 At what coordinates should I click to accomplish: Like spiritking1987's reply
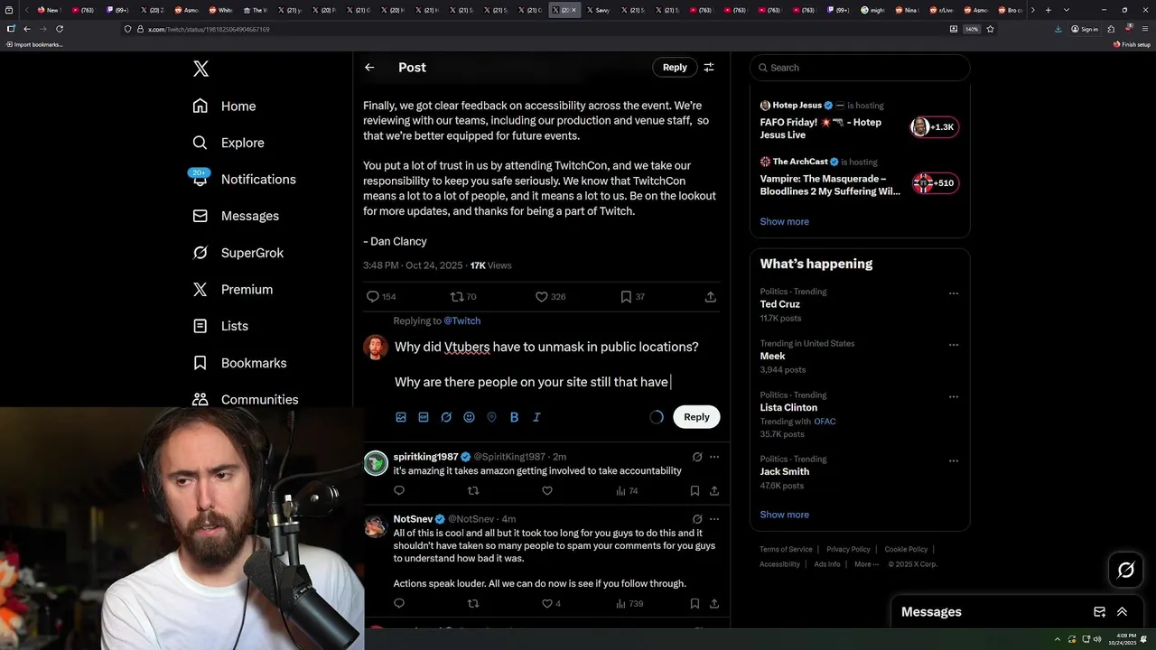click(546, 491)
